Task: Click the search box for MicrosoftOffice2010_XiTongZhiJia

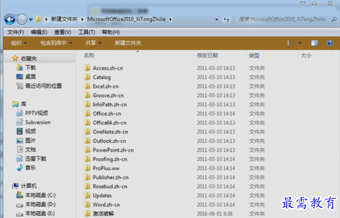Action: coord(282,19)
